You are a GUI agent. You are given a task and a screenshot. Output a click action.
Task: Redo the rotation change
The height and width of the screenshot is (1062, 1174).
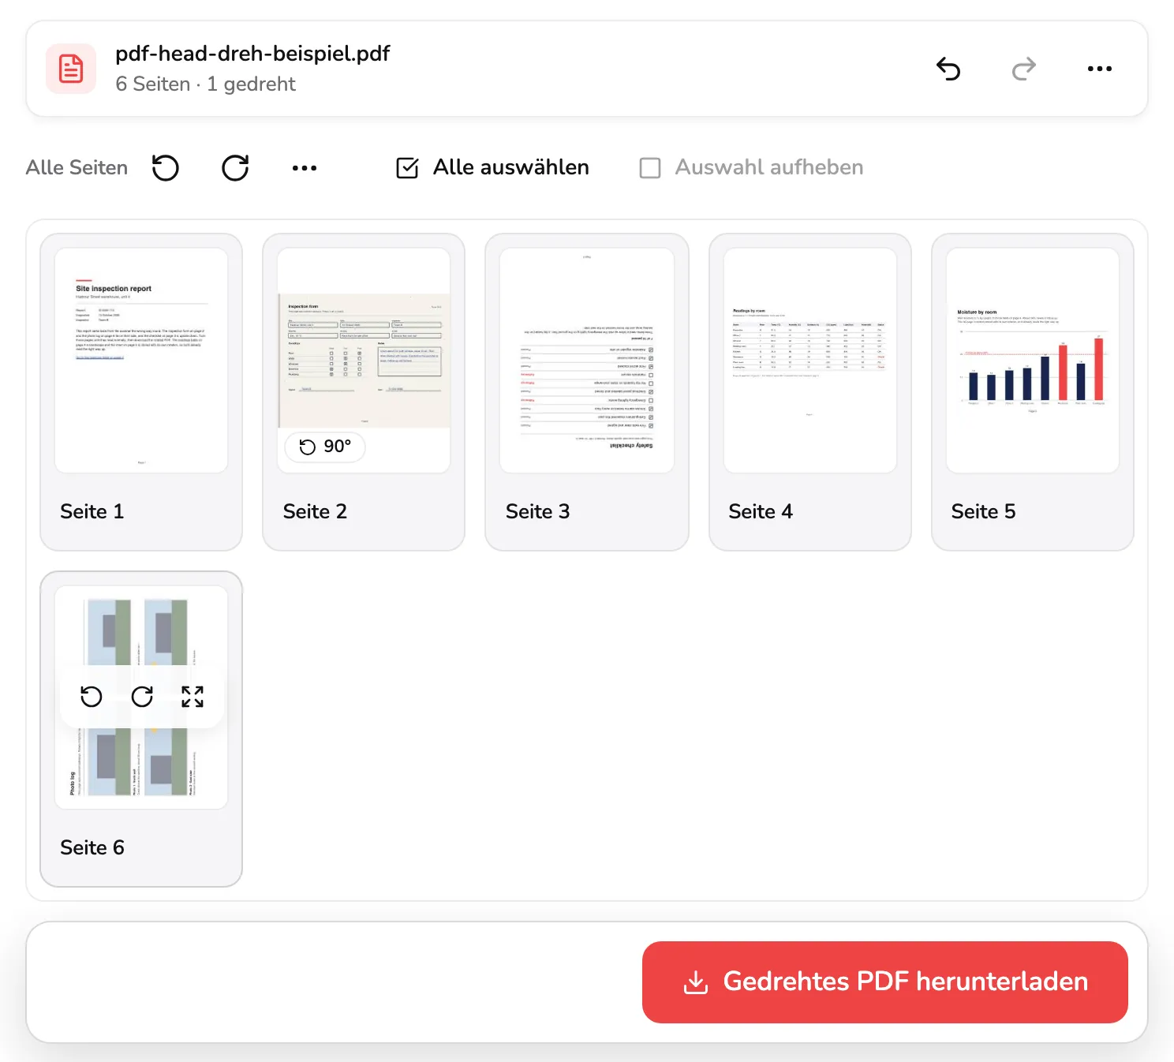1024,69
